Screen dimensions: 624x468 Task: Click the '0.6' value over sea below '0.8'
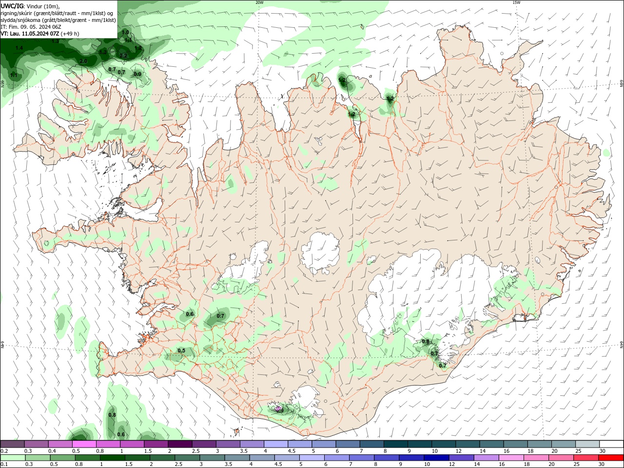[121, 434]
